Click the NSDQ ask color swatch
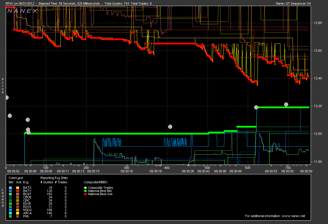The height and width of the screenshot is (224, 328). coord(18,210)
